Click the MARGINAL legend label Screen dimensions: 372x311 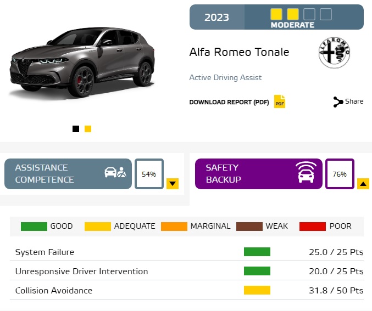point(210,226)
